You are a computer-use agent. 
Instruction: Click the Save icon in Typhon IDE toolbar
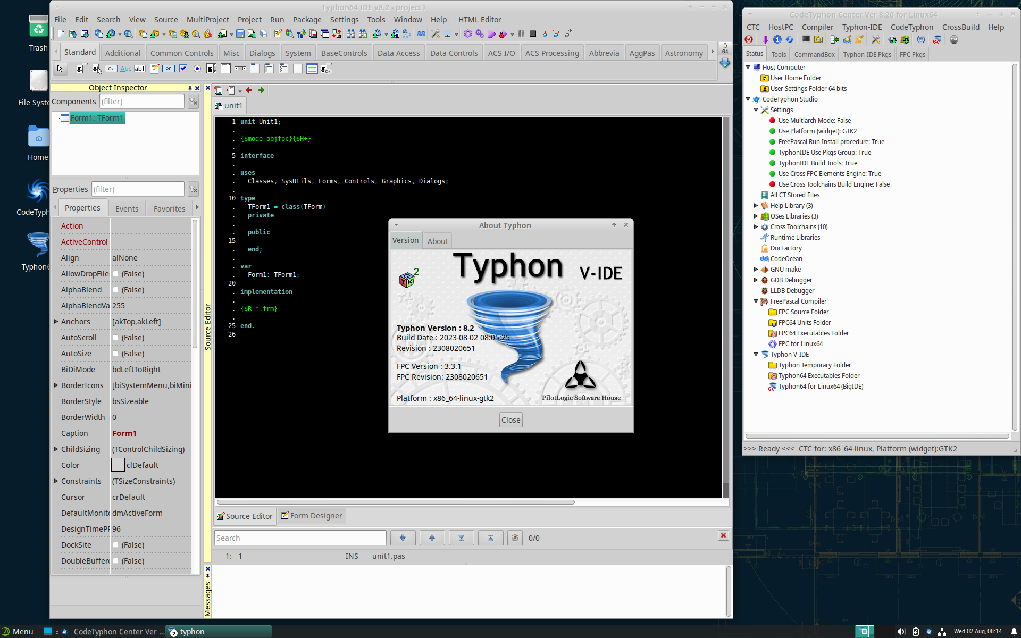[240, 34]
